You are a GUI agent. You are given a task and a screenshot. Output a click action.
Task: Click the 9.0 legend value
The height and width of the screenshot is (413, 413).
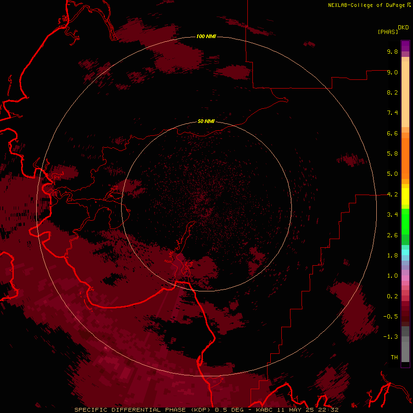[x=392, y=72]
